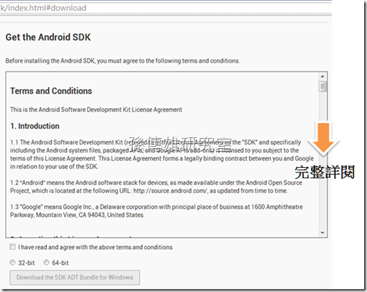Click the License Agreement subtitle line
367x292 pixels.
[x=96, y=109]
